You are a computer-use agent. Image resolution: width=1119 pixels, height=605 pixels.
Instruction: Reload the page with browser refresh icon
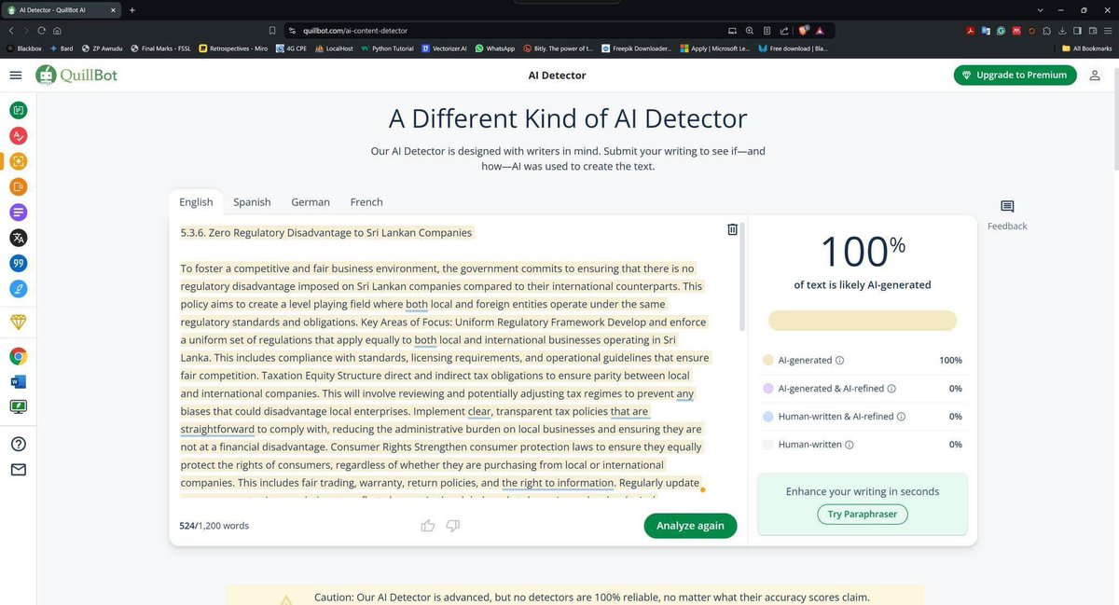click(x=41, y=30)
